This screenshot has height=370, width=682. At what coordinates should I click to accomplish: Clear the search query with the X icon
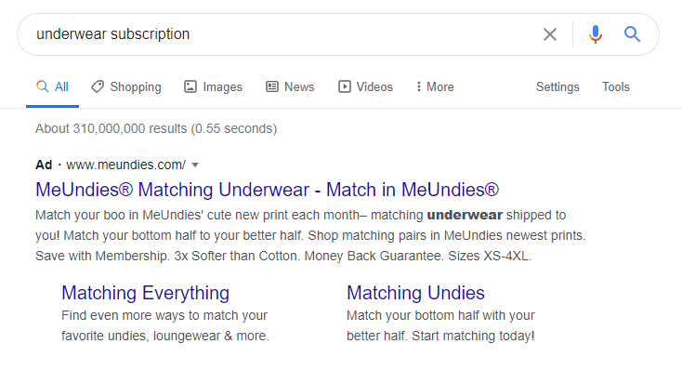[550, 34]
